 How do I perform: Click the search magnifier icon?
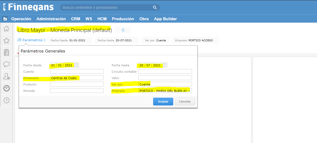tap(155, 7)
